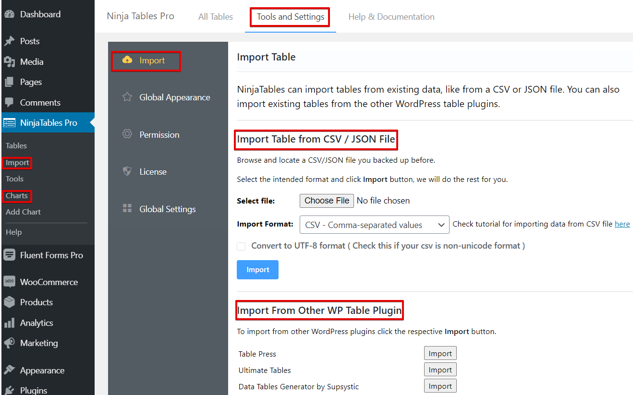The width and height of the screenshot is (633, 395).
Task: Open WooCommerce admin menu
Action: coord(49,282)
